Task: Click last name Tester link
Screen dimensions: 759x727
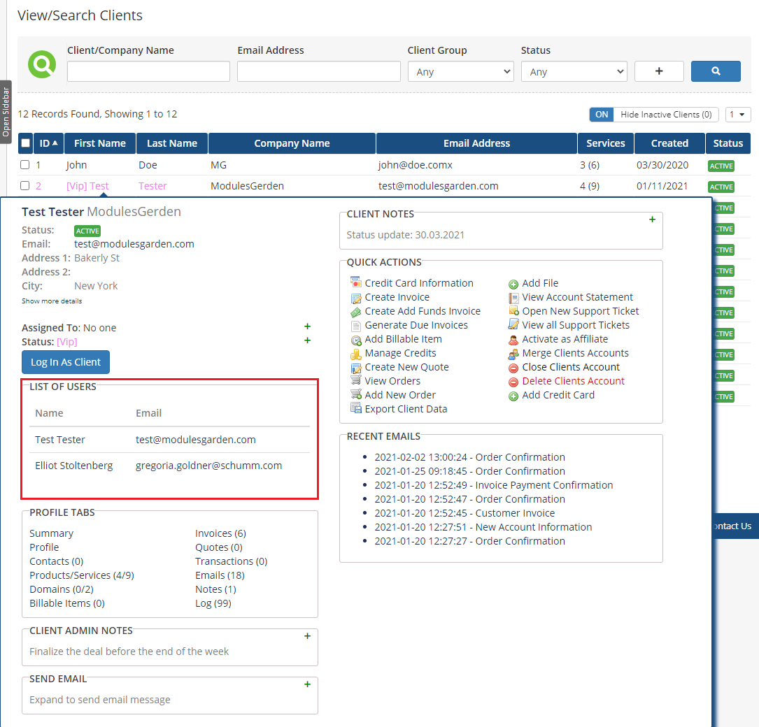Action: point(152,186)
